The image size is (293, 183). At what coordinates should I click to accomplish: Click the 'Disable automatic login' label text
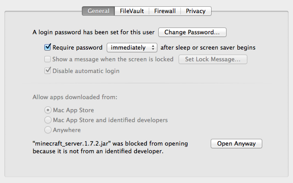(x=86, y=71)
